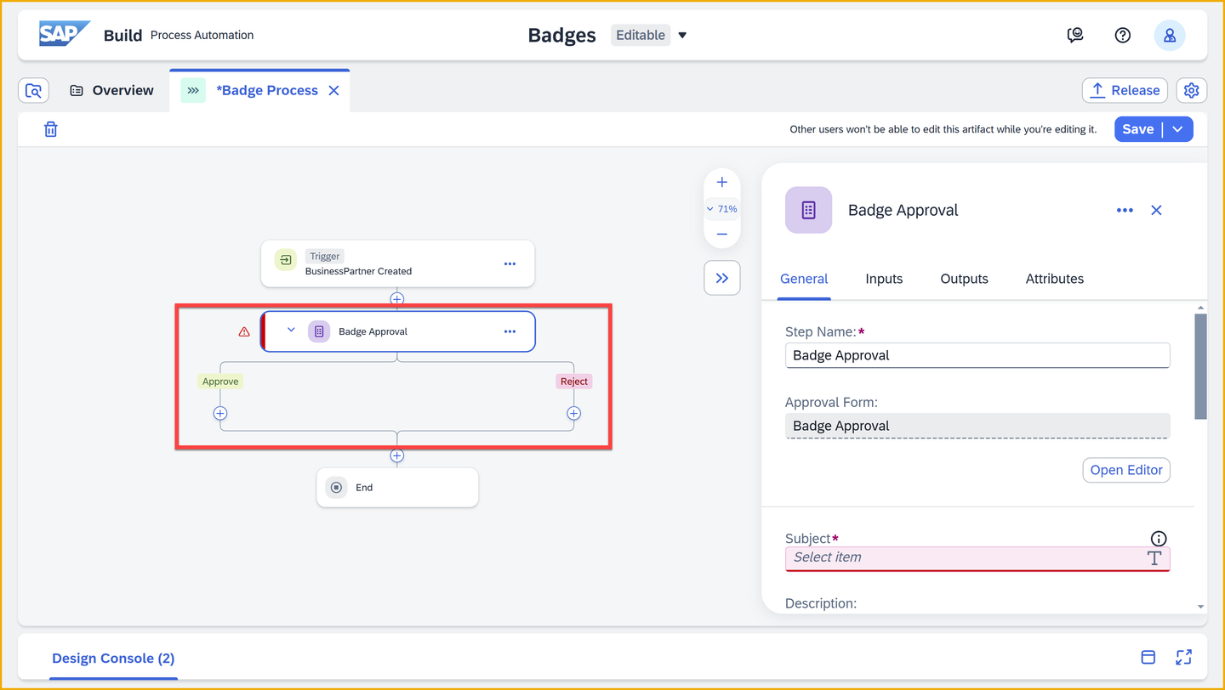Screen dimensions: 1225x690
Task: Collapse side panel with double-arrow button
Action: click(722, 278)
